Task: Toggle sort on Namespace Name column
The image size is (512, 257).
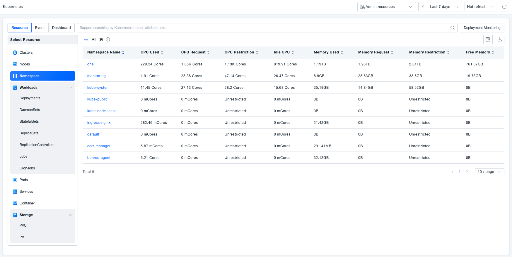Action: point(123,52)
